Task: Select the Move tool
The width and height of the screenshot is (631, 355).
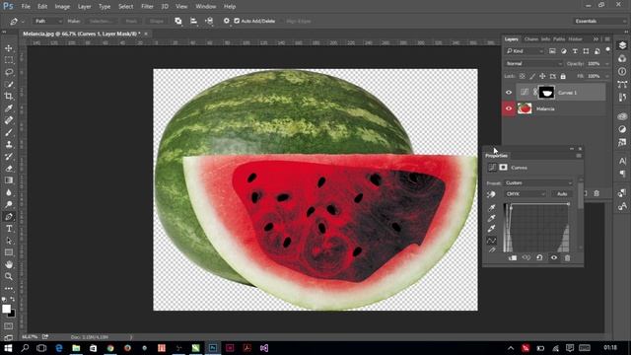Action: [x=9, y=48]
